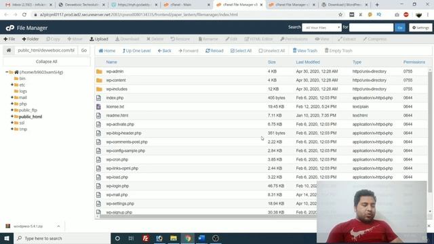The width and height of the screenshot is (434, 244).
Task: Click Reload in file list bar
Action: pos(214,51)
